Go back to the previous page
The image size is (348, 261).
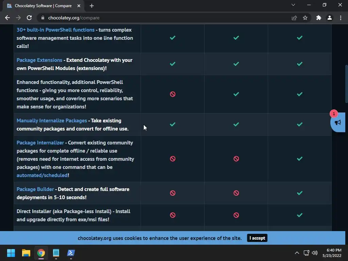(x=7, y=18)
